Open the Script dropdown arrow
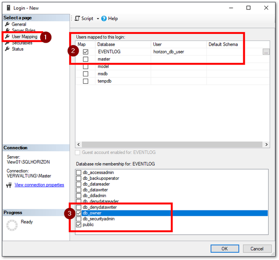Screen dimensions: 279x260 click(x=98, y=19)
